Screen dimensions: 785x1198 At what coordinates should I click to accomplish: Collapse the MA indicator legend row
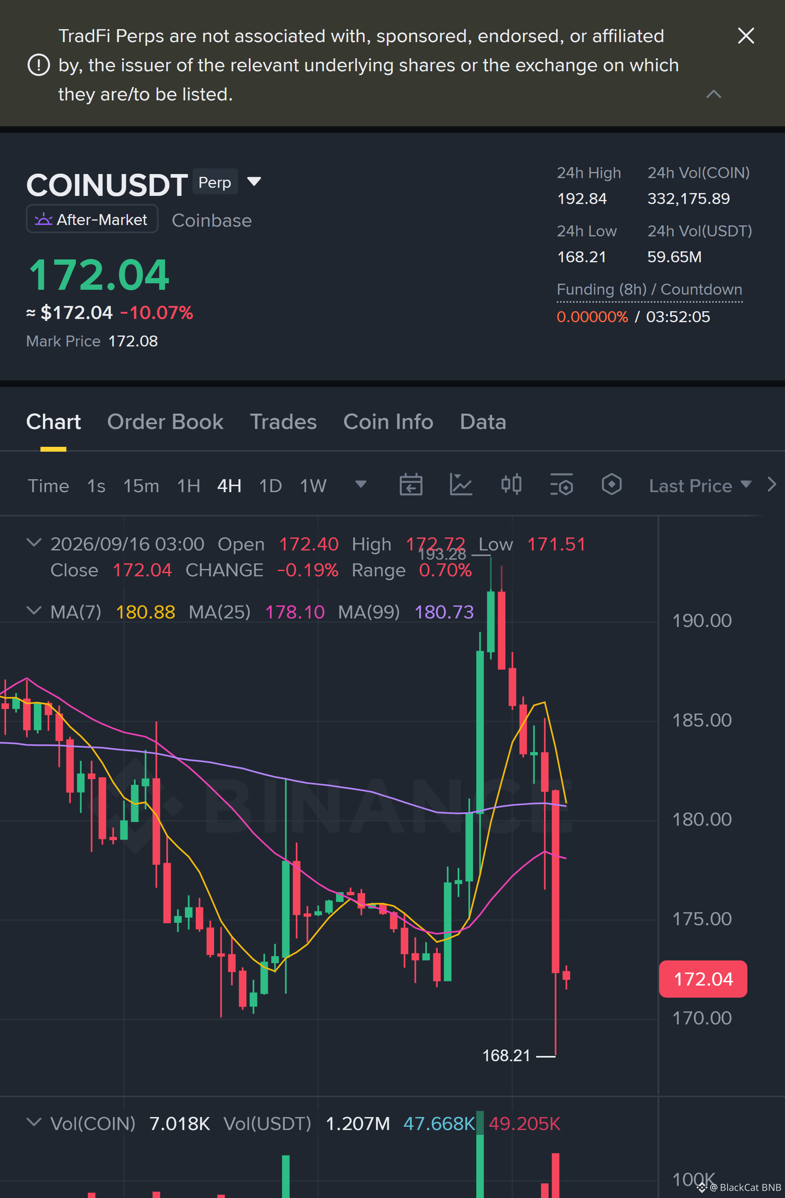(34, 611)
